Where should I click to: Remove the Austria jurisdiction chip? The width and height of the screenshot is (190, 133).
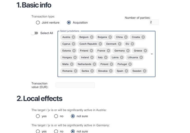73,37
